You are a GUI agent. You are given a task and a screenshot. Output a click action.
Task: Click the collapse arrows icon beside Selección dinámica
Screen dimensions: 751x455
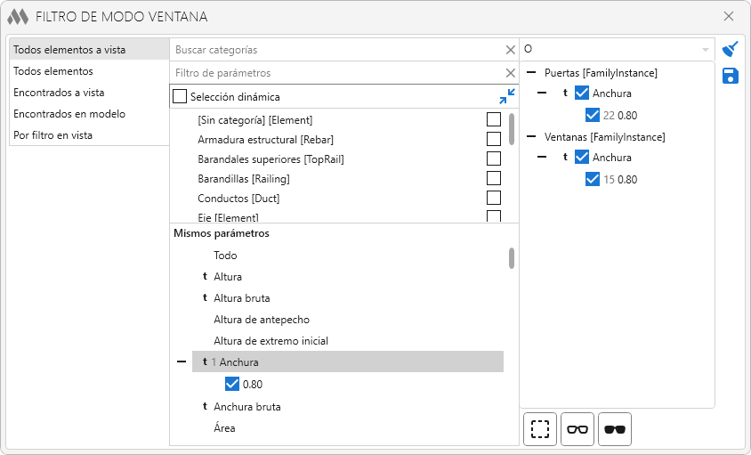point(507,96)
